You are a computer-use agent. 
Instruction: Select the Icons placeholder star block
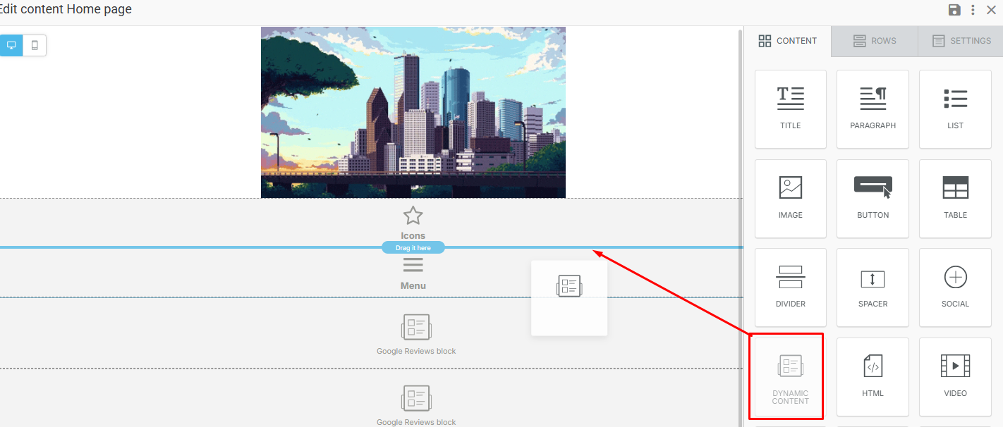tap(413, 216)
